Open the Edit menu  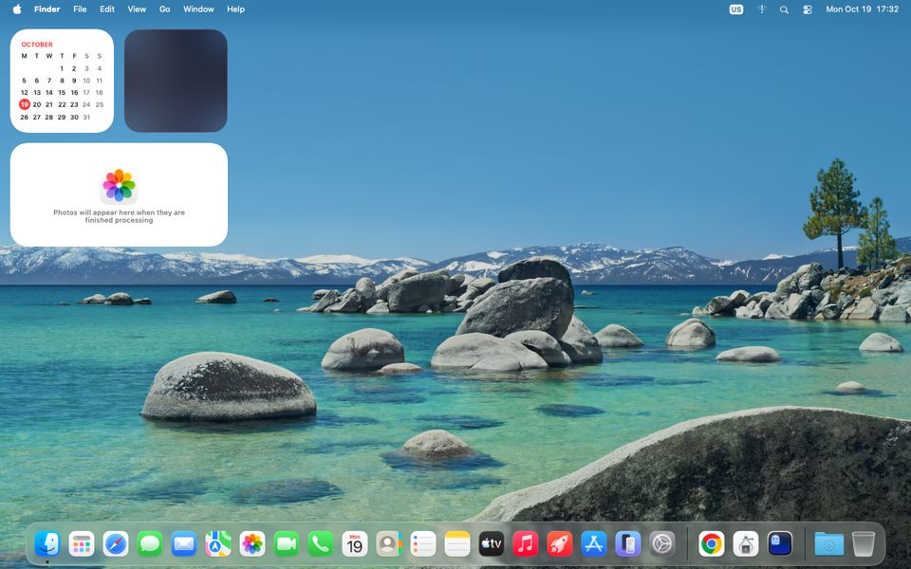pyautogui.click(x=107, y=9)
